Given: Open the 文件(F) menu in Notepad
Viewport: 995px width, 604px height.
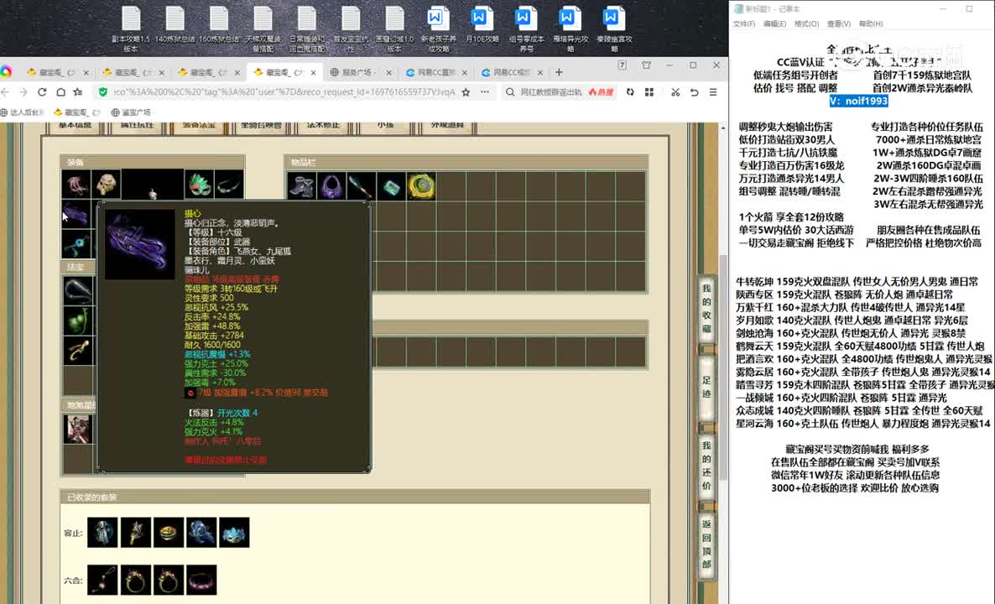Looking at the screenshot, I should point(743,23).
